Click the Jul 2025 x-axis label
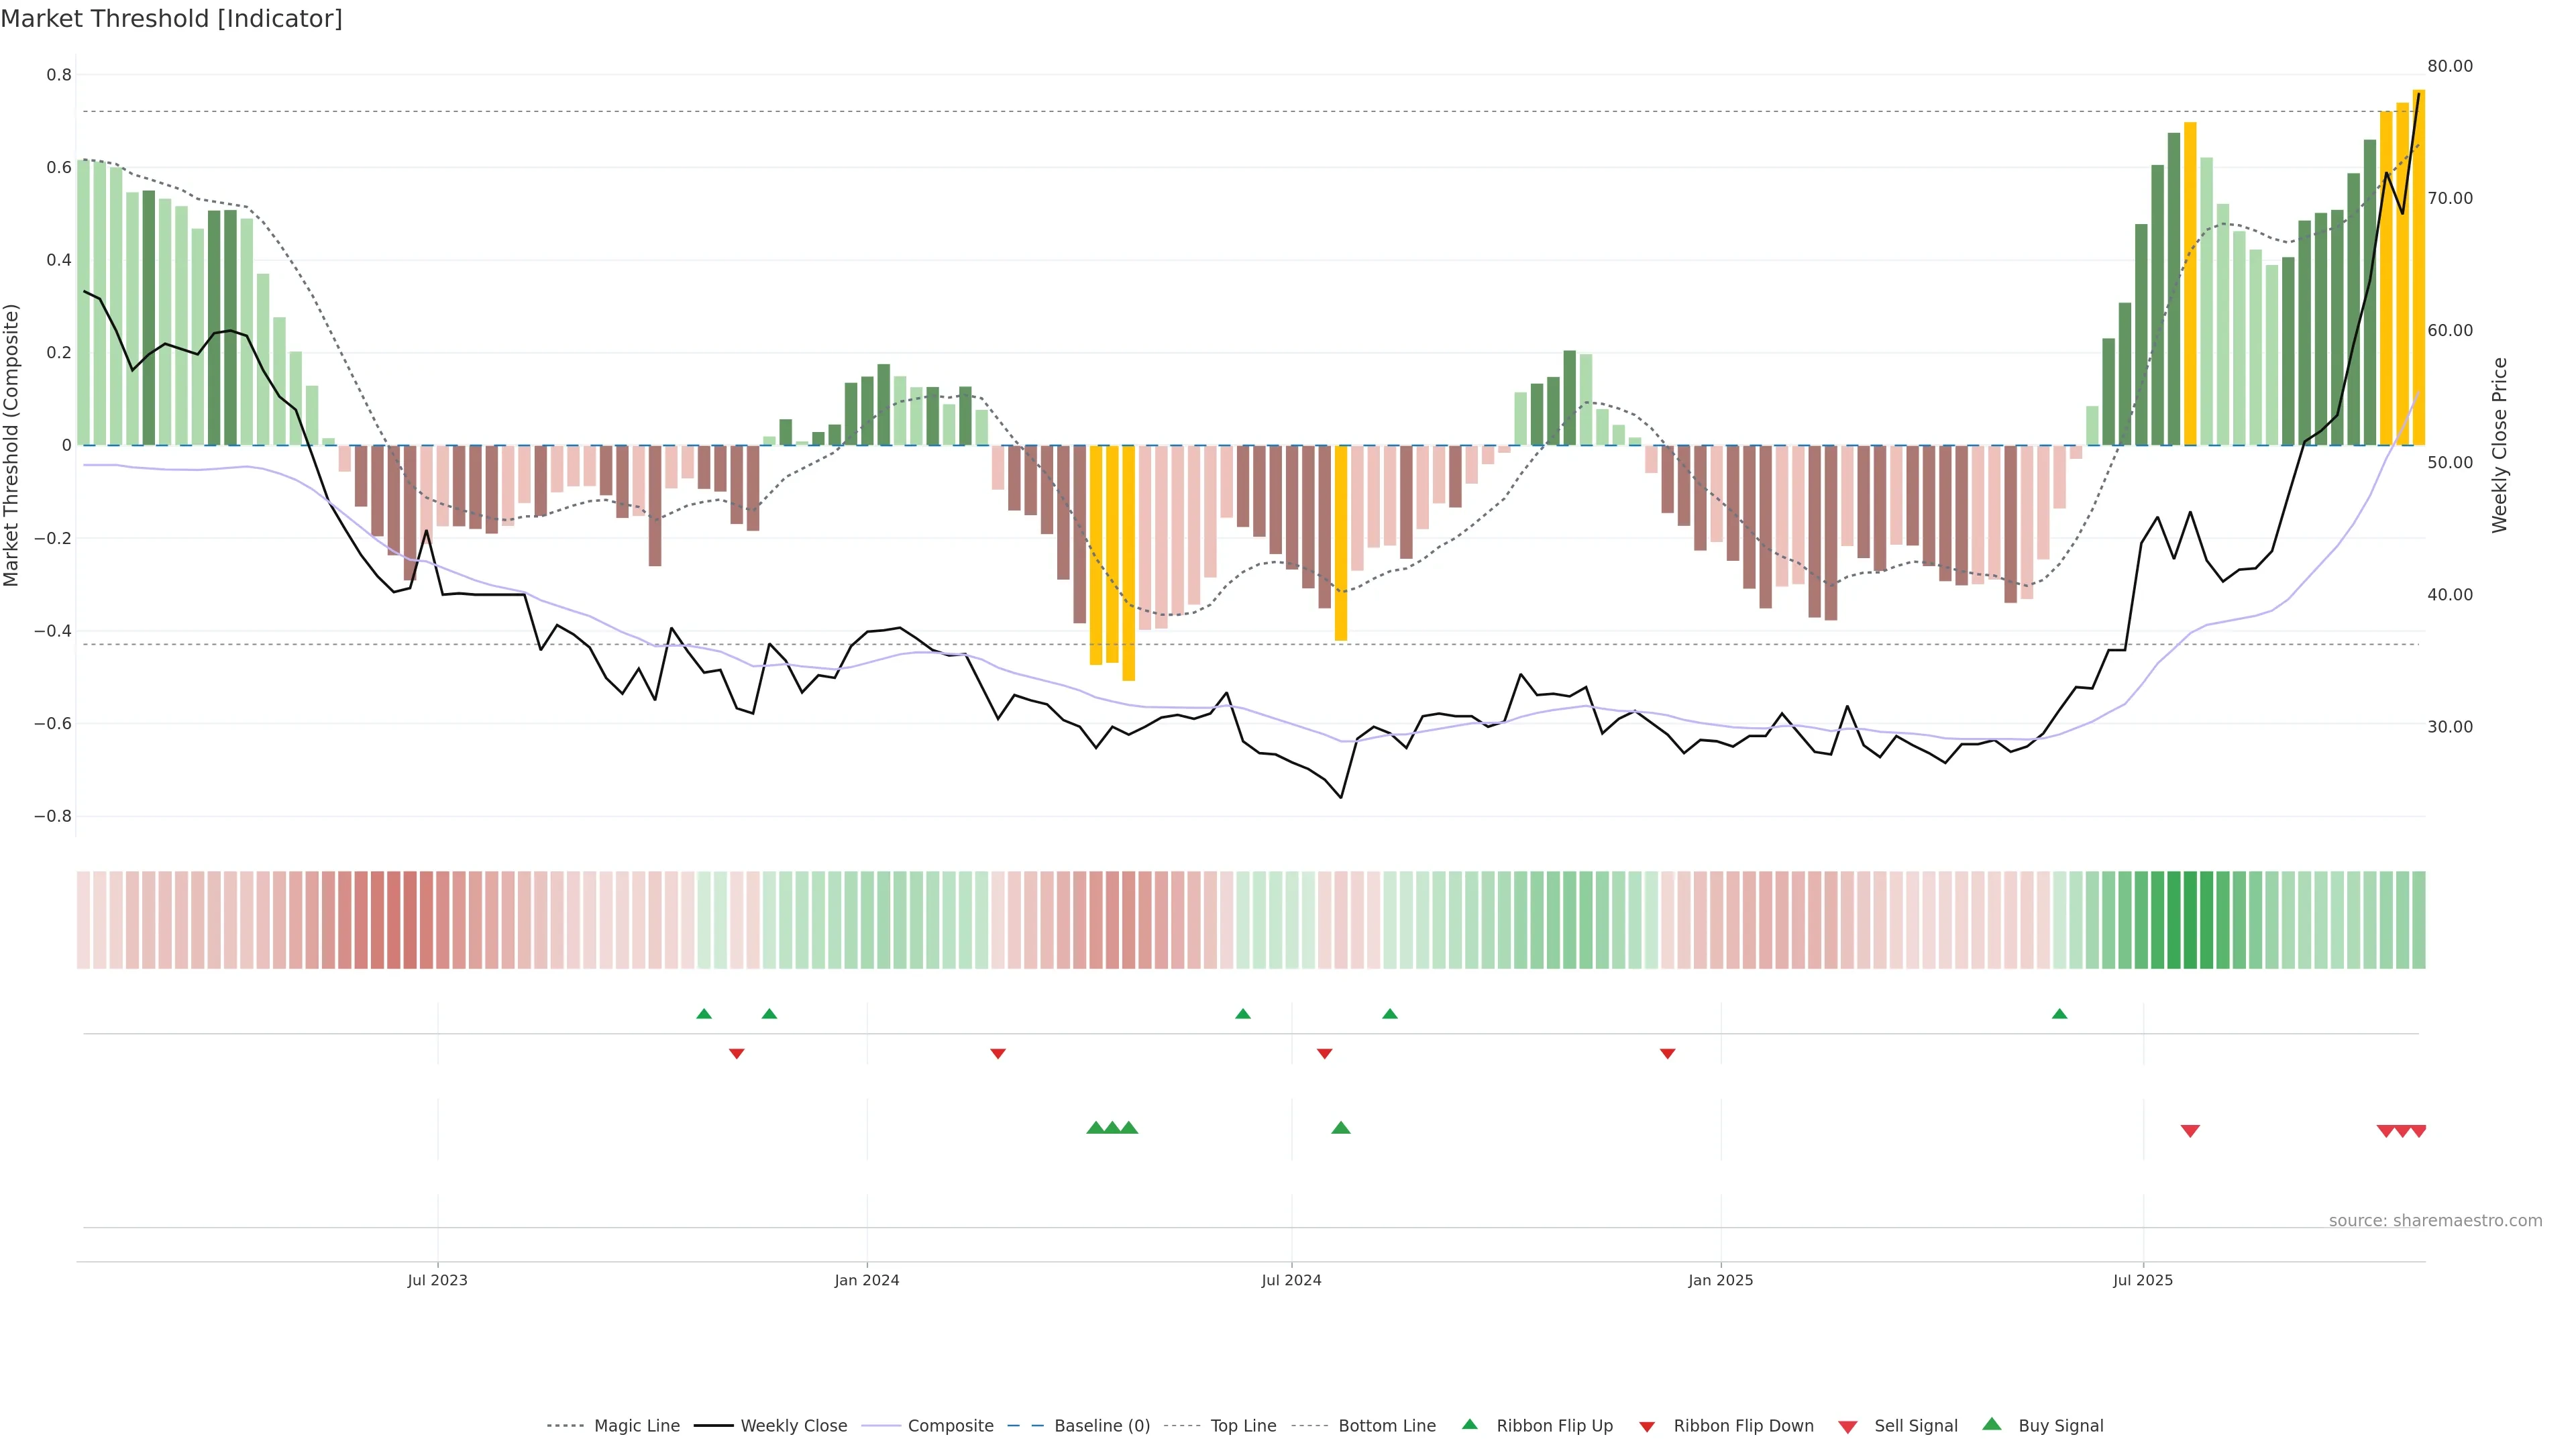This screenshot has width=2576, height=1449. pyautogui.click(x=2142, y=1280)
